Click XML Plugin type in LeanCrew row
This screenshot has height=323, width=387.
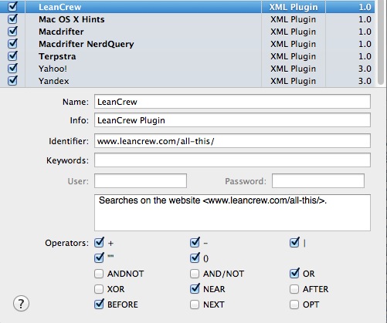point(294,7)
